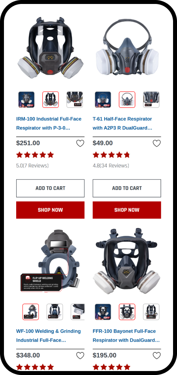View the 34 Reviews for T-61

tap(114, 165)
